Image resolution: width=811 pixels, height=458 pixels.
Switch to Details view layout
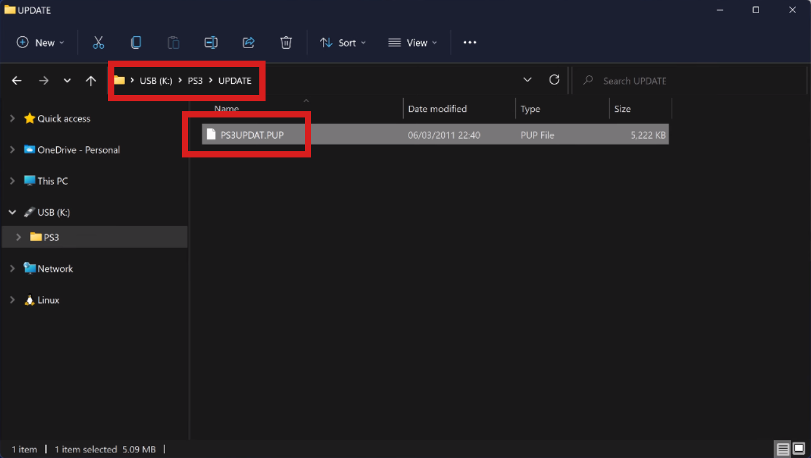783,449
